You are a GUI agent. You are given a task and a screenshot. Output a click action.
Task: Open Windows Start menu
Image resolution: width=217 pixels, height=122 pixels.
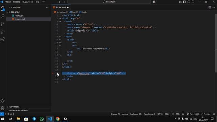2,119
